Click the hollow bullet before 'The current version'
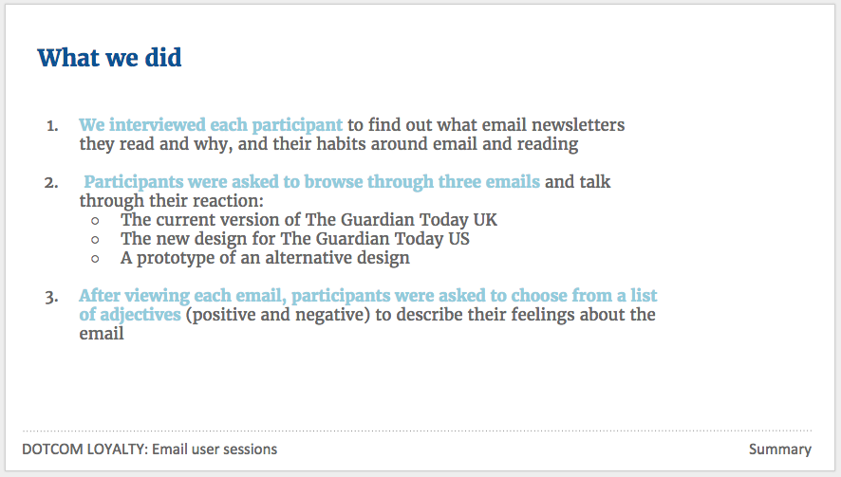The image size is (841, 477). click(96, 221)
